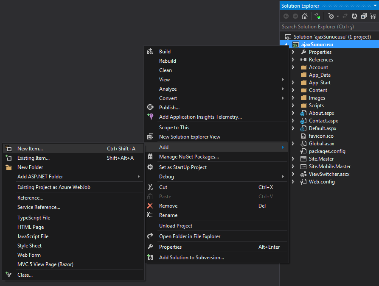Click the Publish globe icon
The width and height of the screenshot is (379, 286).
click(150, 107)
